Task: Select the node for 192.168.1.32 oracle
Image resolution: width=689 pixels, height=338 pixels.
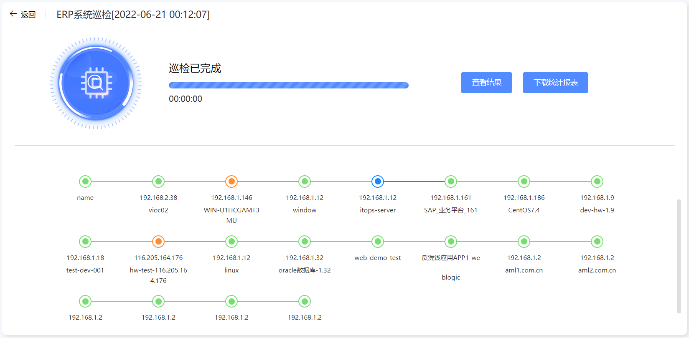Action: (305, 242)
